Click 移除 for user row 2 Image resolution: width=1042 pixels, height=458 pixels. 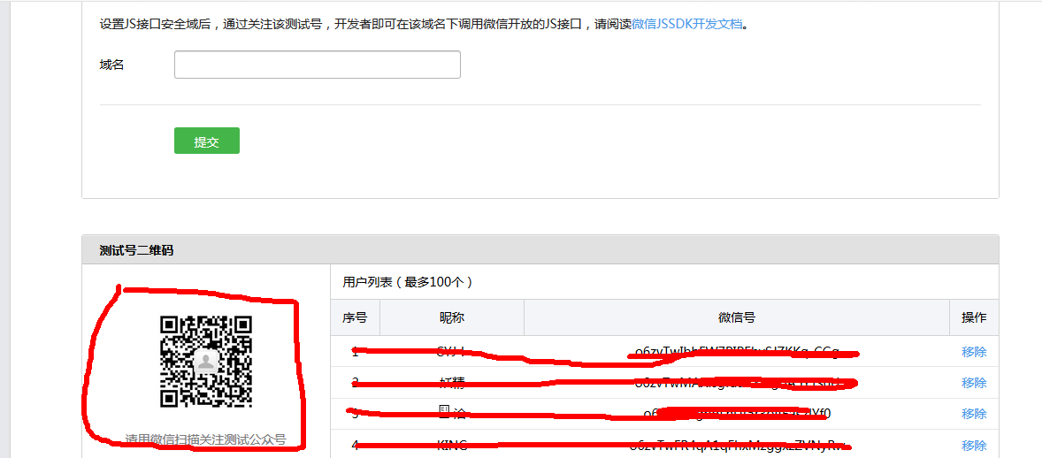coord(974,382)
